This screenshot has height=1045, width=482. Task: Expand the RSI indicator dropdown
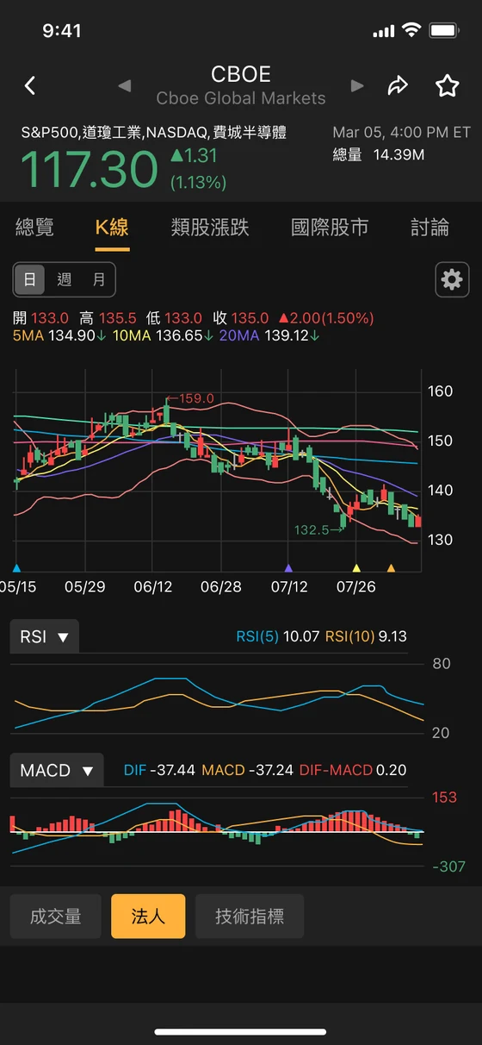click(x=45, y=636)
